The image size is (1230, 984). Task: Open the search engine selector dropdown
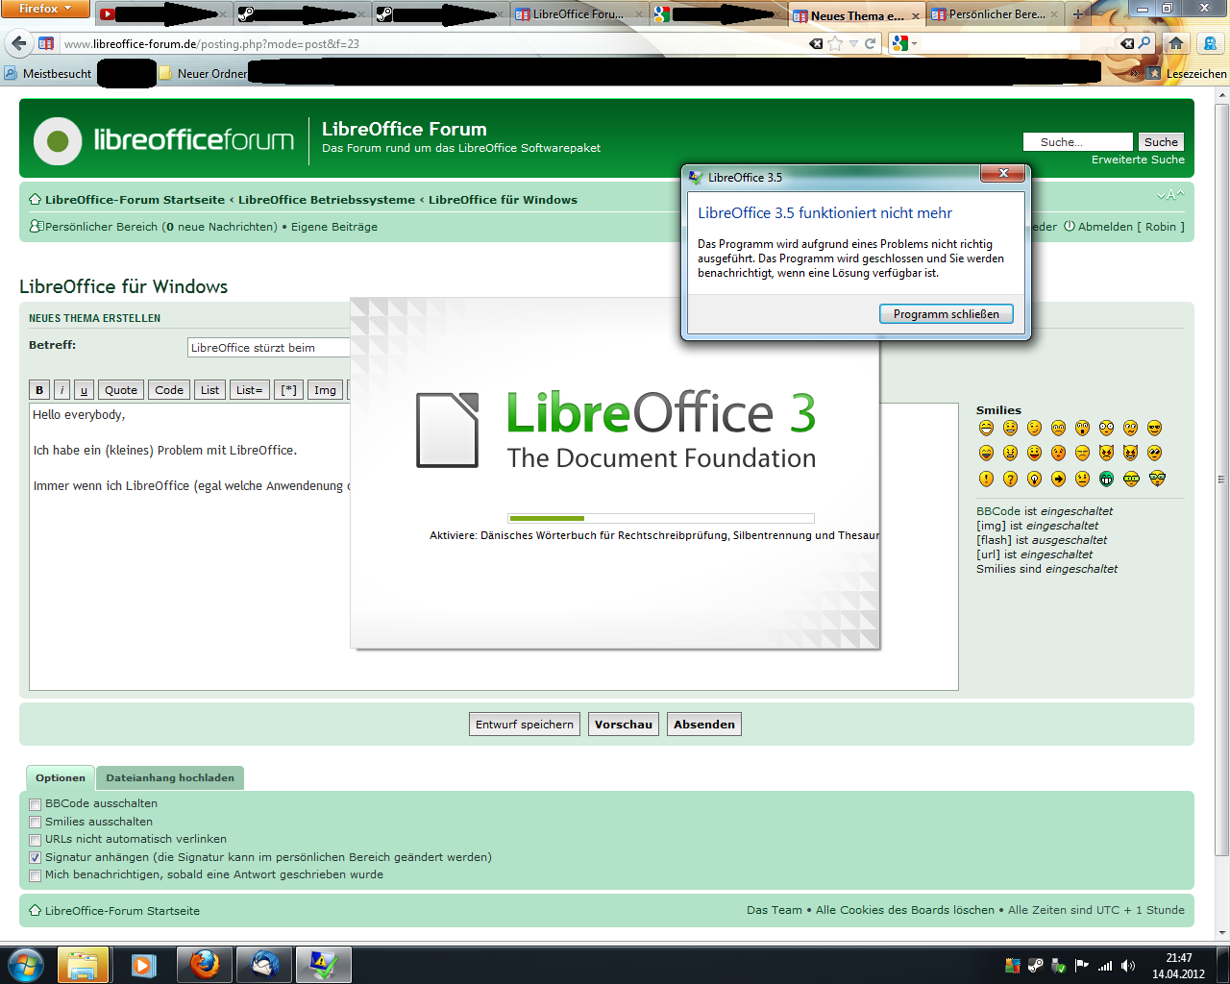click(903, 43)
